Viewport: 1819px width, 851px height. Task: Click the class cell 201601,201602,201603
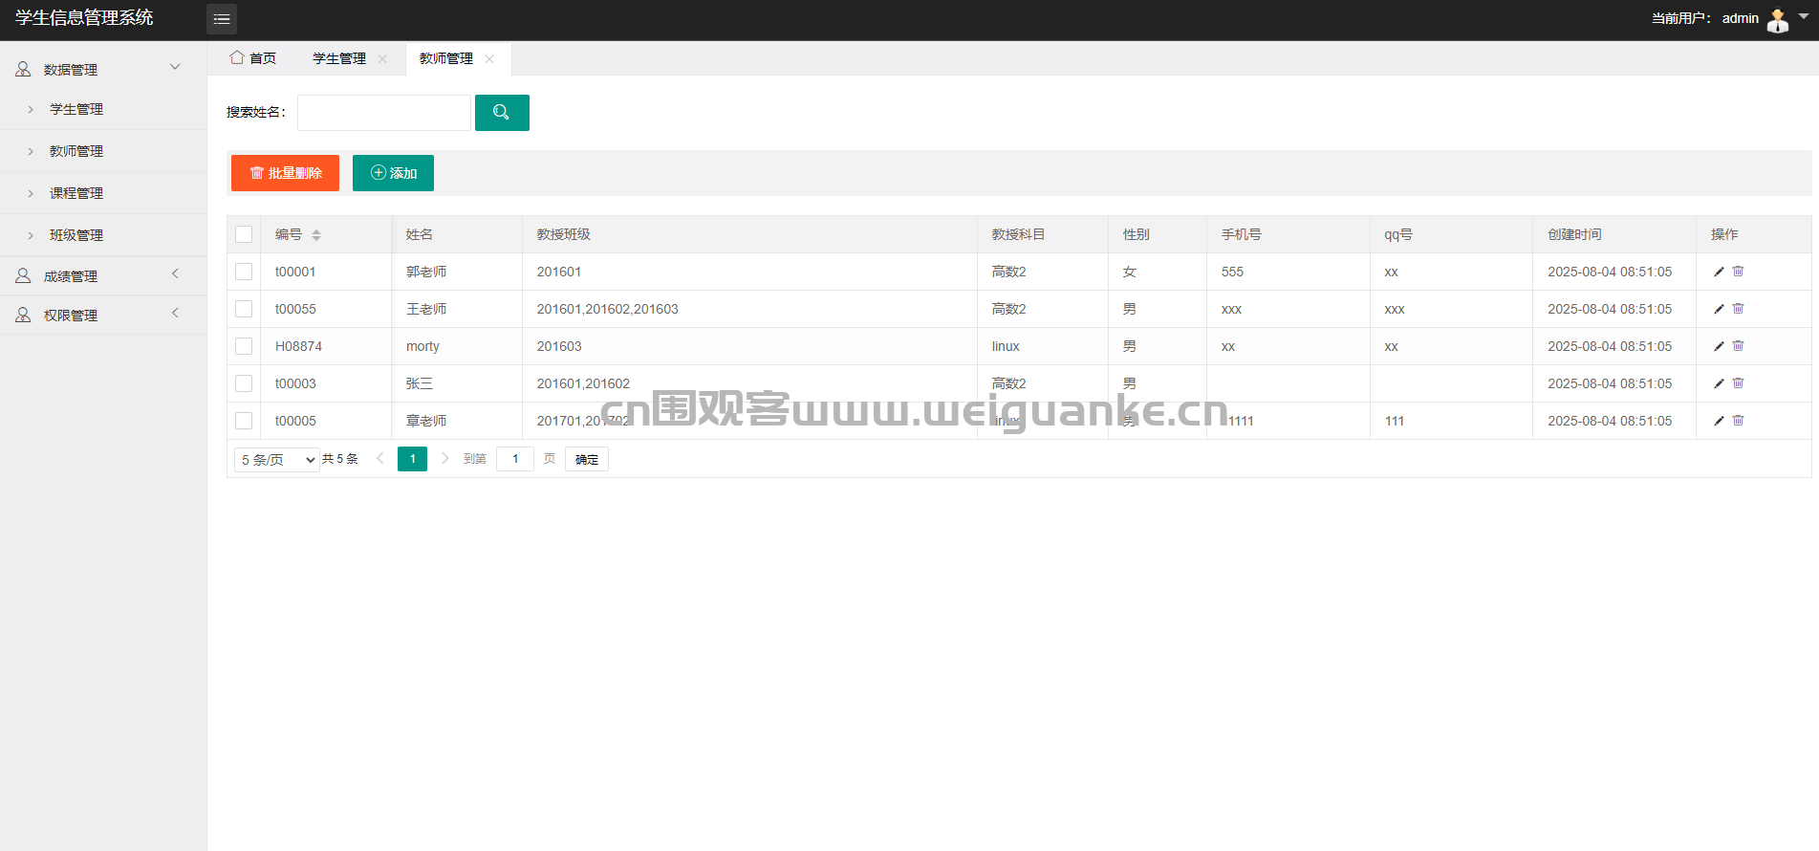[608, 309]
